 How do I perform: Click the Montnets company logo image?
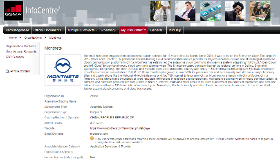63,70
